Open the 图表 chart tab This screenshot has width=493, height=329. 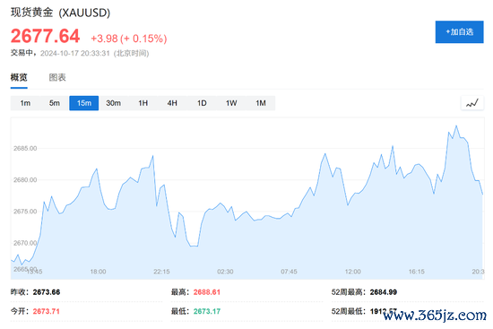coord(57,77)
